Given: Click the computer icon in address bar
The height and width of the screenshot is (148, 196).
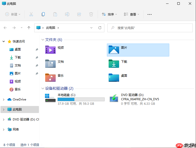Looking at the screenshot, I should click(x=38, y=28).
